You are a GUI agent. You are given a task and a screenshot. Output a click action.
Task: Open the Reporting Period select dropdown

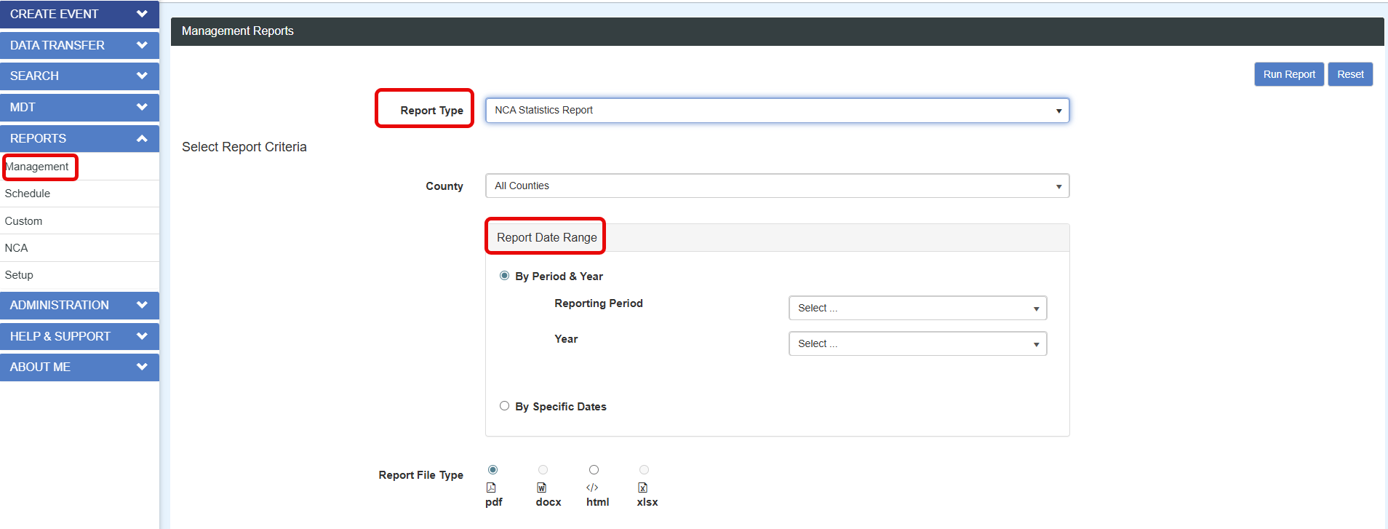pyautogui.click(x=917, y=308)
